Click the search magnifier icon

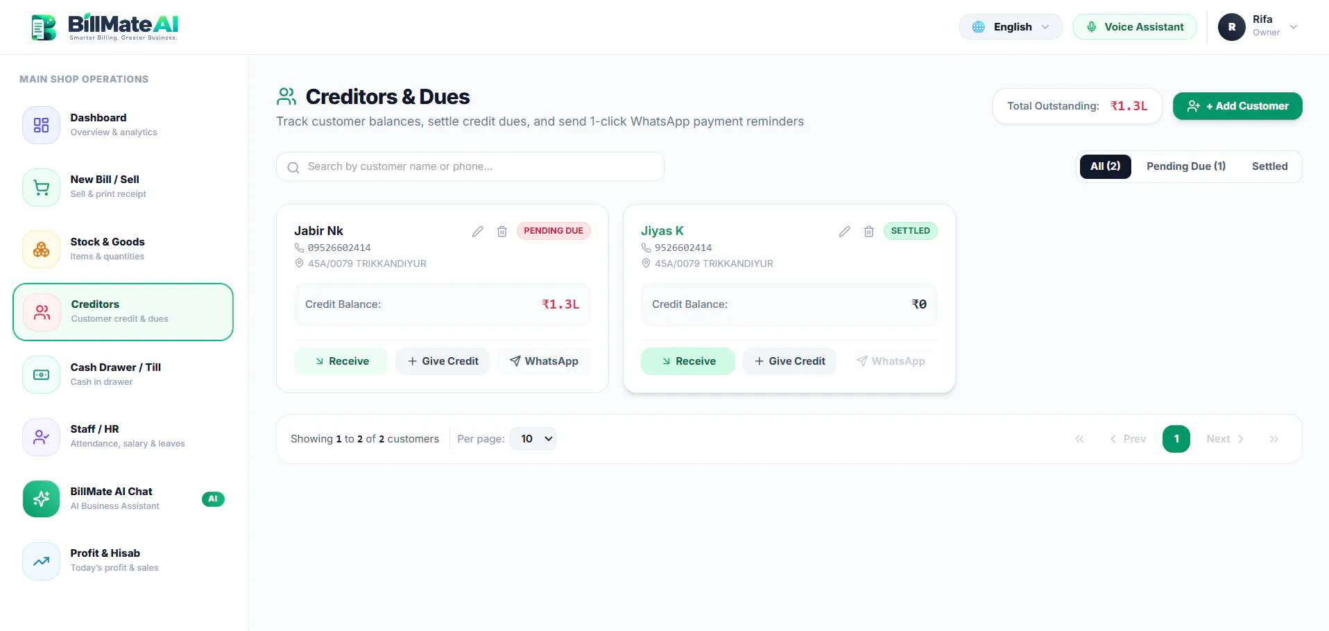[x=293, y=167]
